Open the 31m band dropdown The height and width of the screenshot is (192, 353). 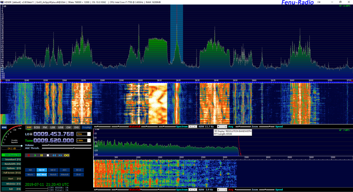click(84, 134)
